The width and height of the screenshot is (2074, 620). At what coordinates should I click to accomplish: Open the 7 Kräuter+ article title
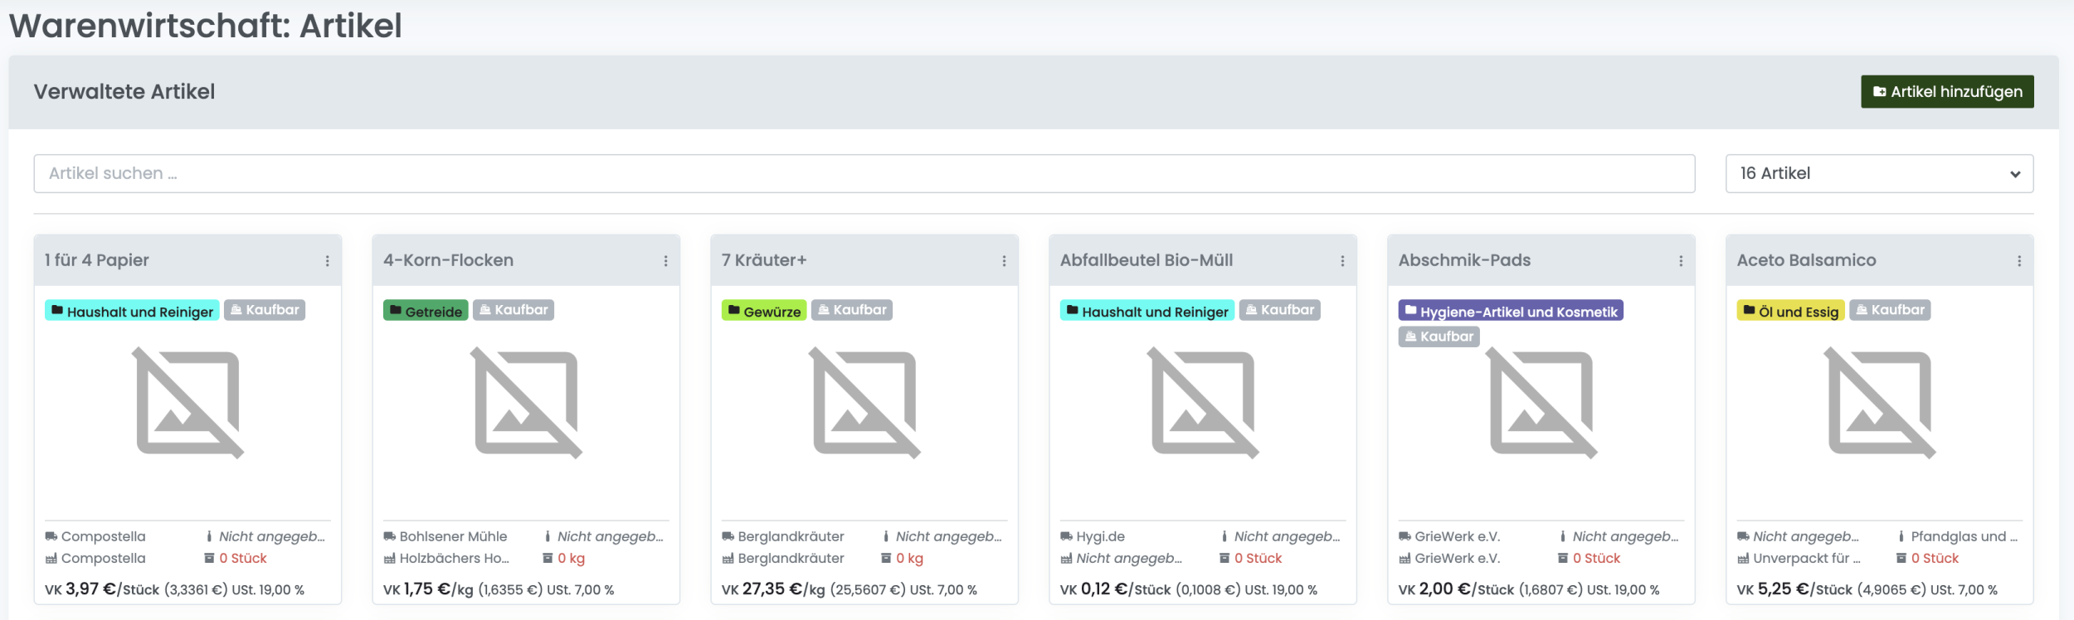(764, 260)
